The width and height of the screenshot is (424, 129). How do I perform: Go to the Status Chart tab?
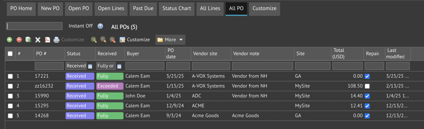point(177,9)
